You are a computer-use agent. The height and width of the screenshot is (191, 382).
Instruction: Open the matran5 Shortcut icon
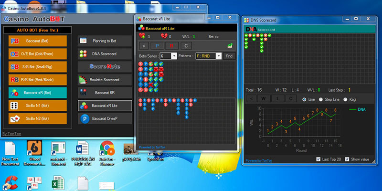58,154
